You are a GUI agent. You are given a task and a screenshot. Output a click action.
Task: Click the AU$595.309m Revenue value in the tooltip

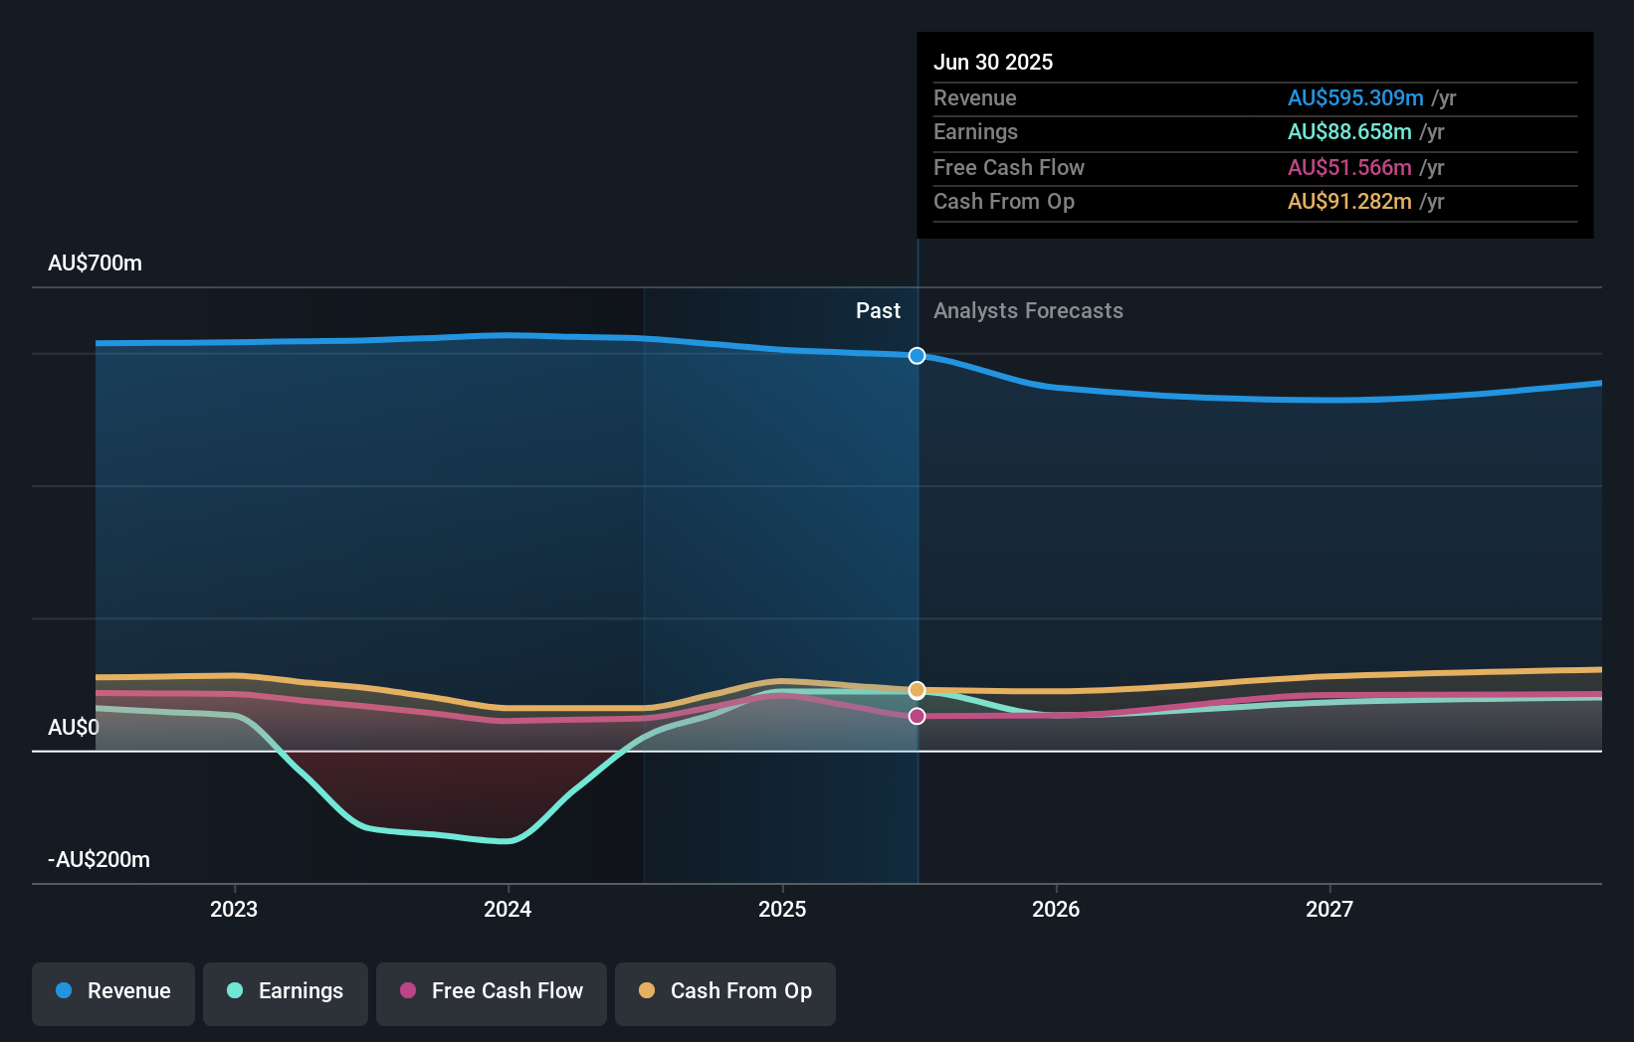1355,97
